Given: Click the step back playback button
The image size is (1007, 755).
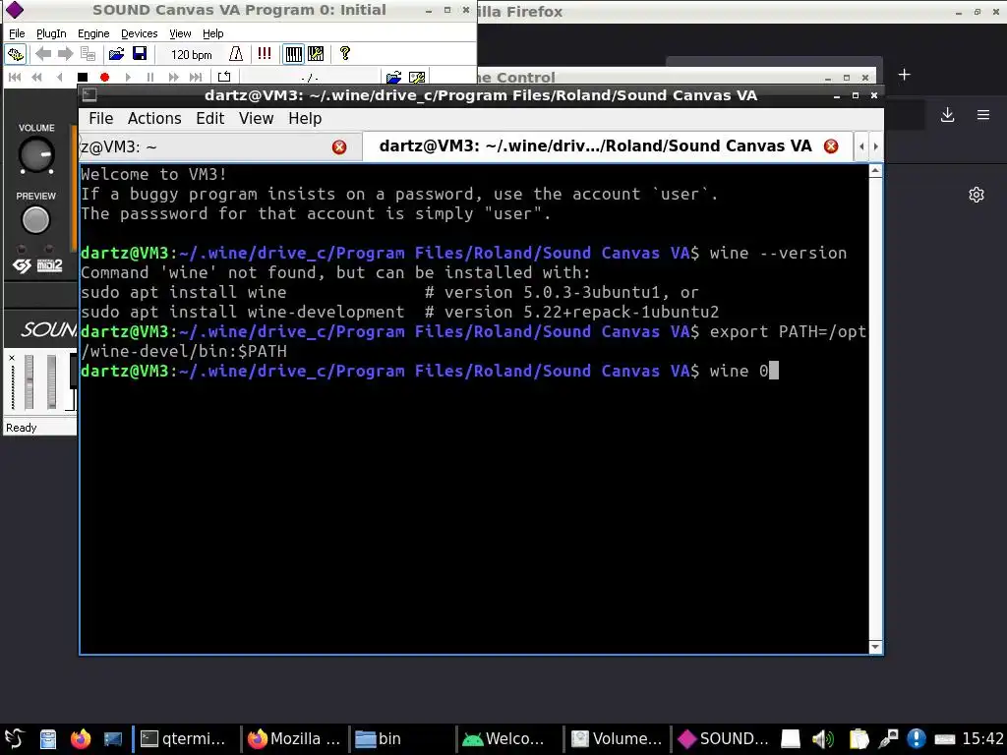Looking at the screenshot, I should (x=60, y=77).
